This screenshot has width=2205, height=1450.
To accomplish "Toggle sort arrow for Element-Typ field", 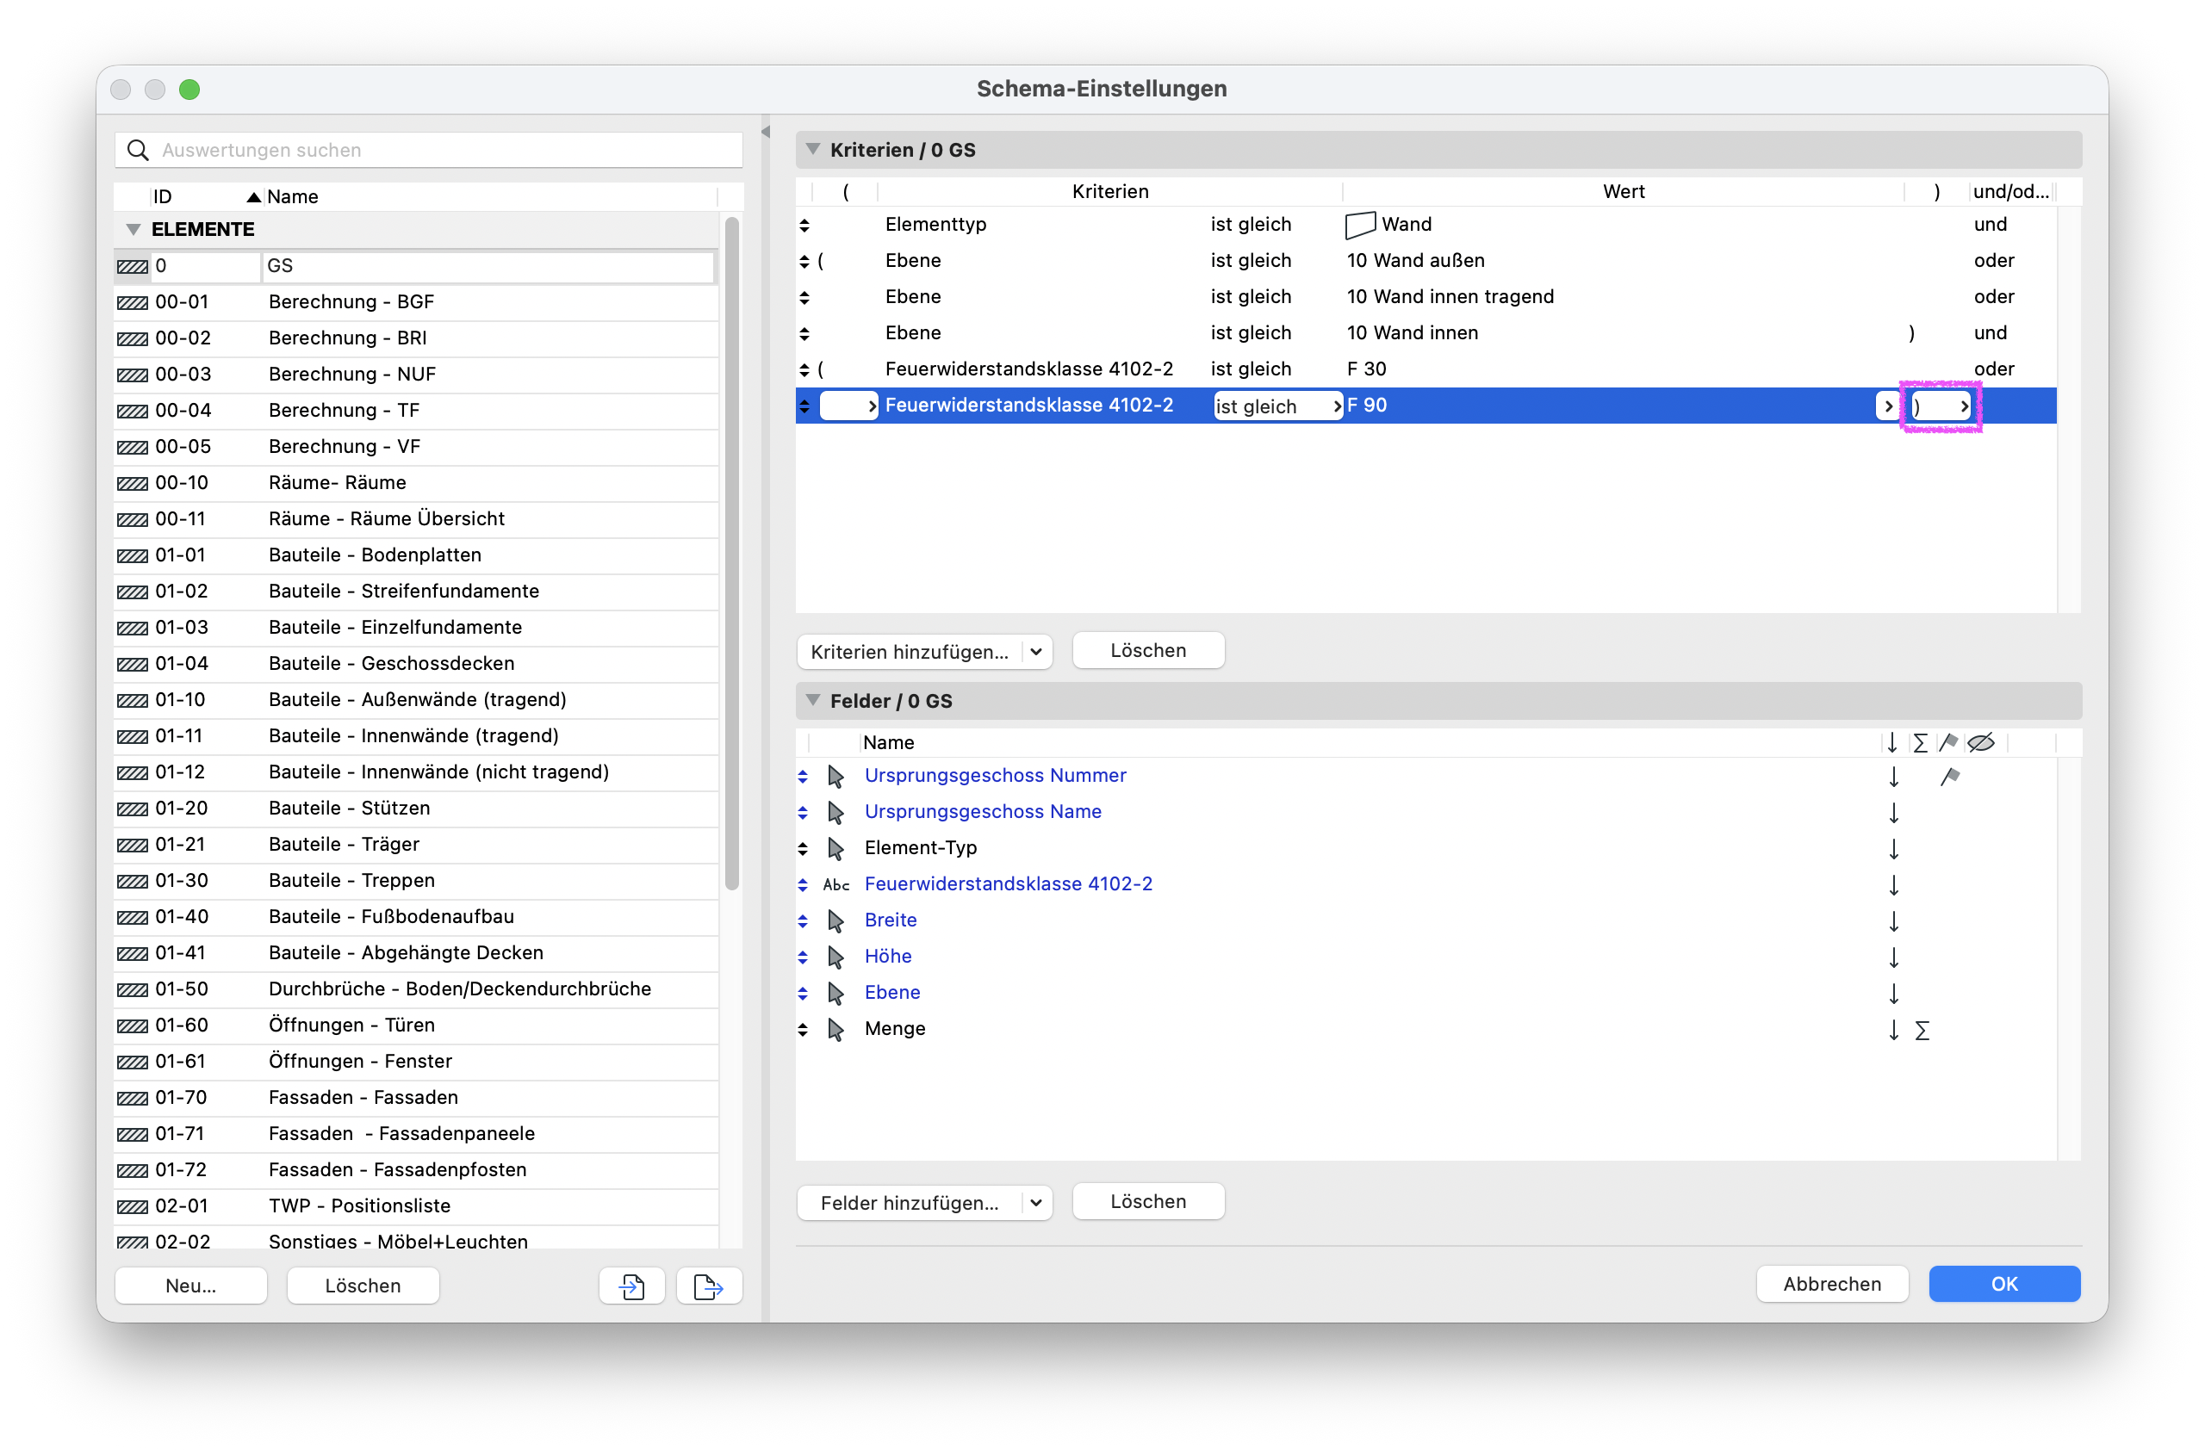I will [1894, 848].
